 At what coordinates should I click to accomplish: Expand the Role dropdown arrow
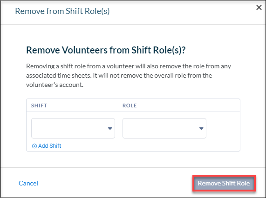[x=201, y=129]
